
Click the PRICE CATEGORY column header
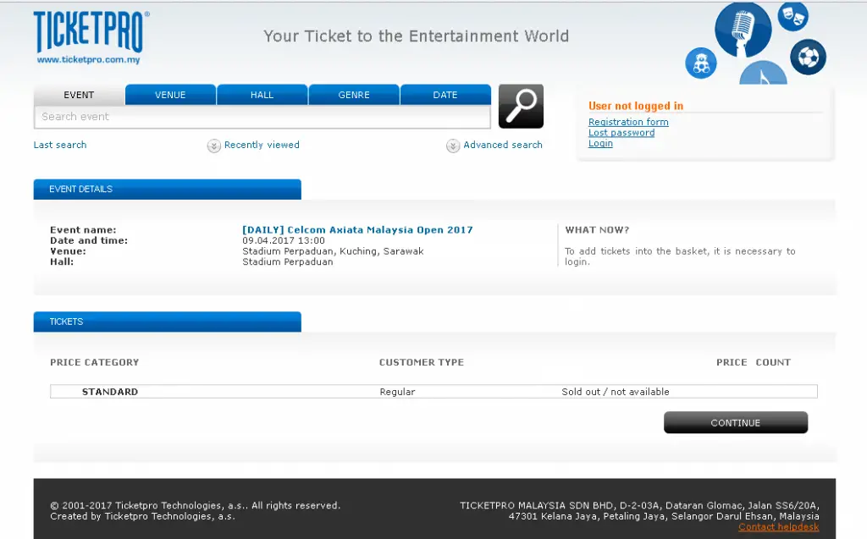pos(95,363)
